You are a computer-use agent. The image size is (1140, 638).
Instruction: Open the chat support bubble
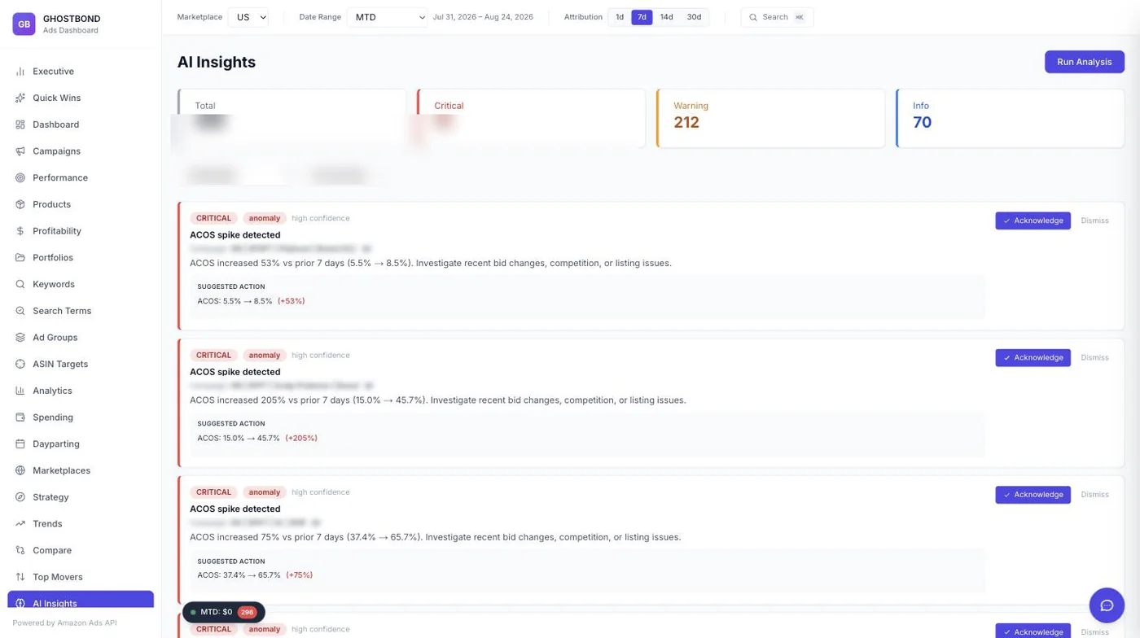[1107, 605]
